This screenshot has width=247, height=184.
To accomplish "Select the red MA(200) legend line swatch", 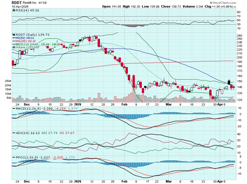I will [13, 41].
